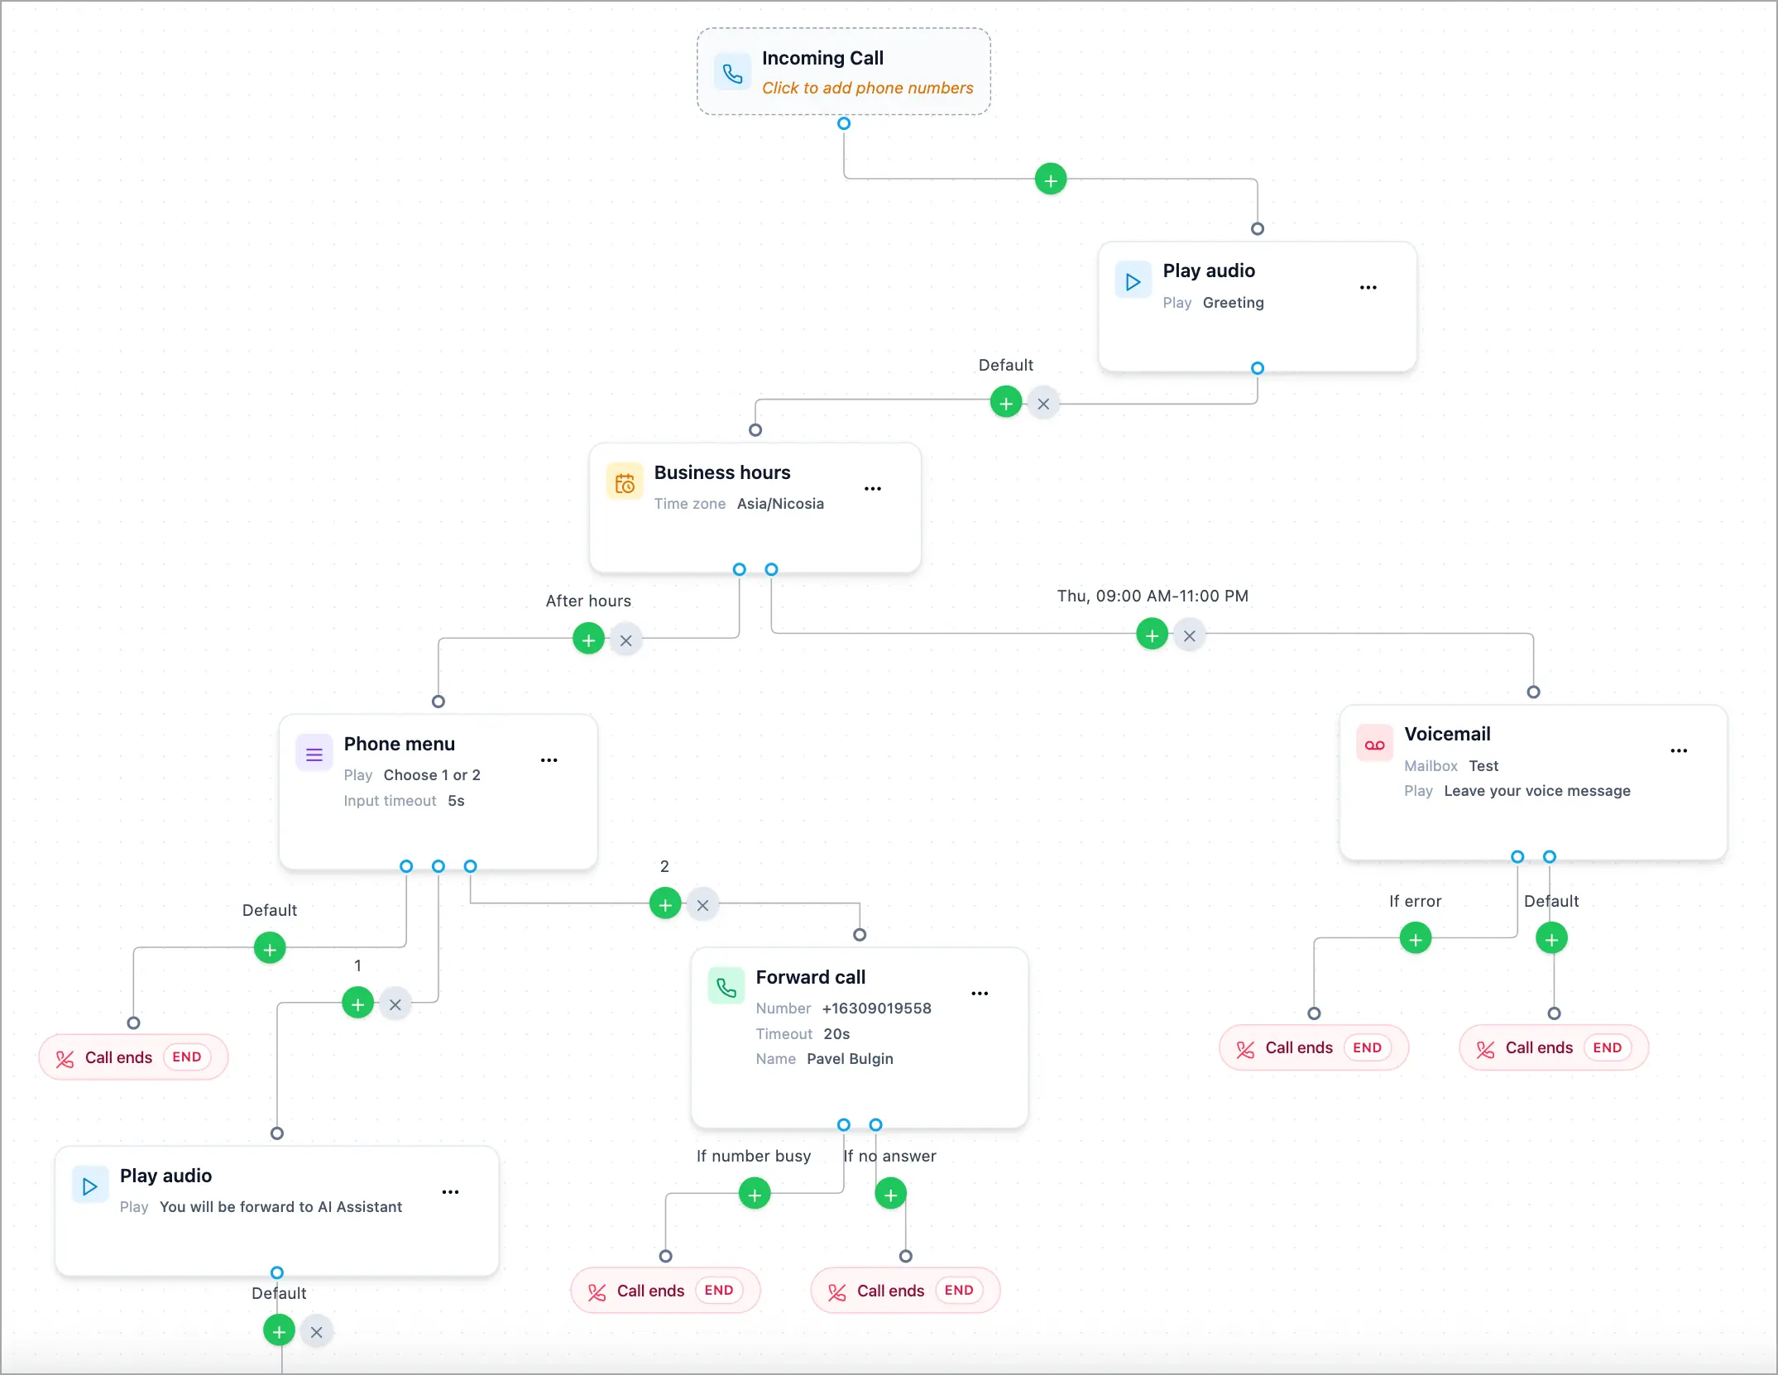Click 'Thu, 09:00 AM-11:00 PM' branch label
The height and width of the screenshot is (1375, 1778).
pyautogui.click(x=1153, y=596)
